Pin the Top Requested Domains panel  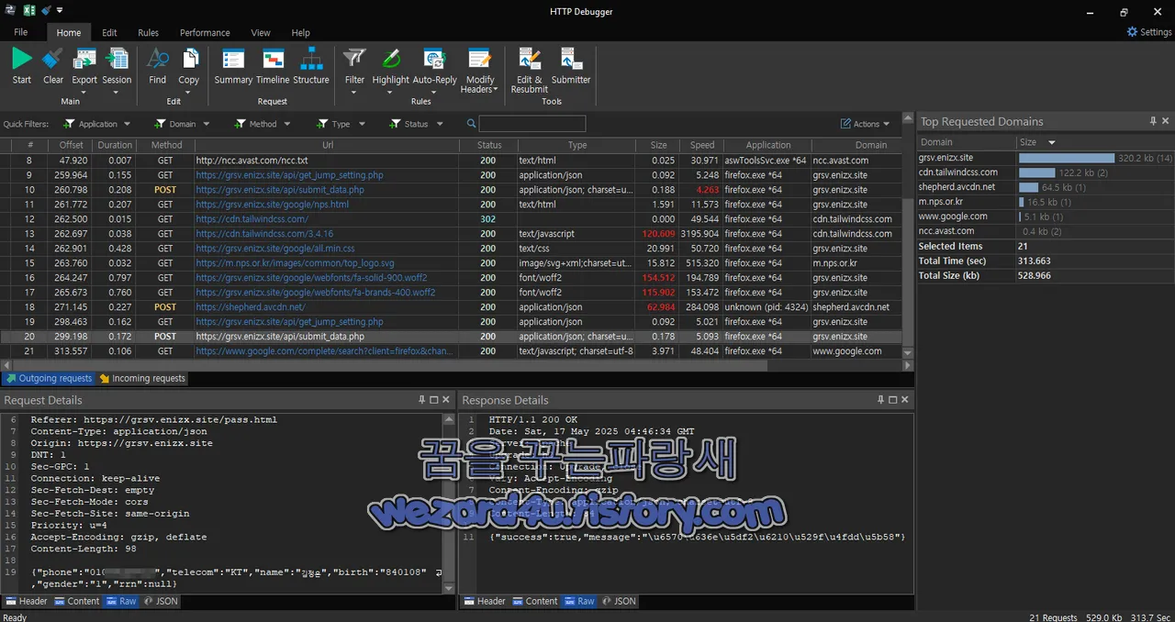1153,121
